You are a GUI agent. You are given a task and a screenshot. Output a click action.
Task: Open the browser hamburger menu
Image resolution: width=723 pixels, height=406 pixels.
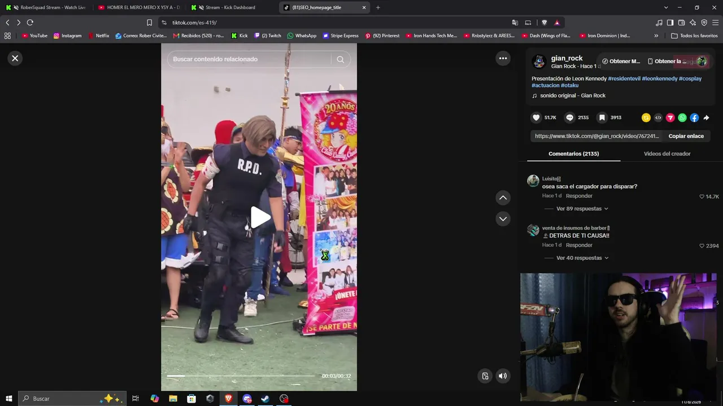(x=715, y=23)
